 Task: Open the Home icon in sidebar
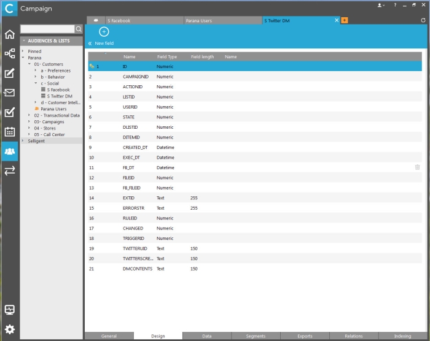[x=10, y=34]
